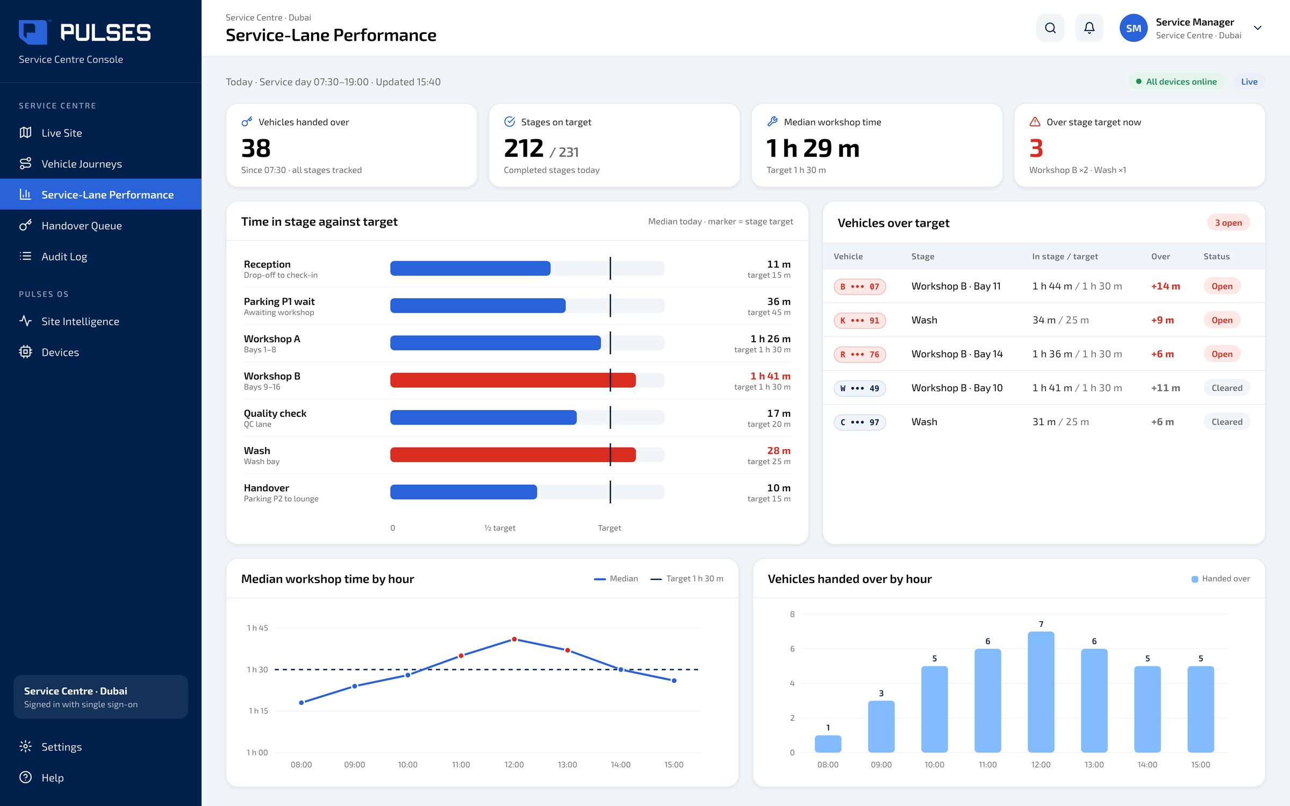Click the Site Intelligence pulse icon
This screenshot has height=806, width=1290.
point(25,321)
